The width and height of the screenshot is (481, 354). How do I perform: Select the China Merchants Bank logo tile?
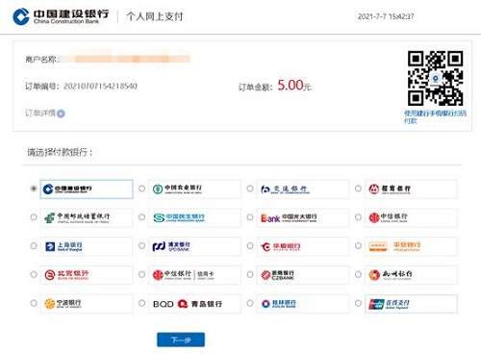[411, 190]
